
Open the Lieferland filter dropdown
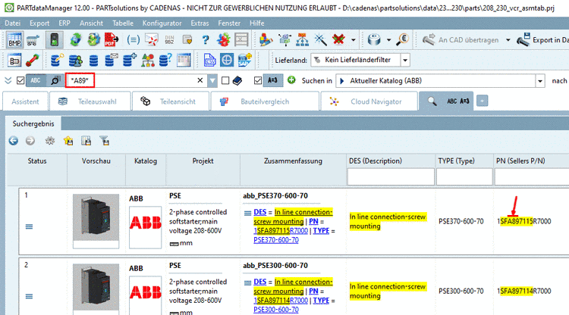click(405, 60)
